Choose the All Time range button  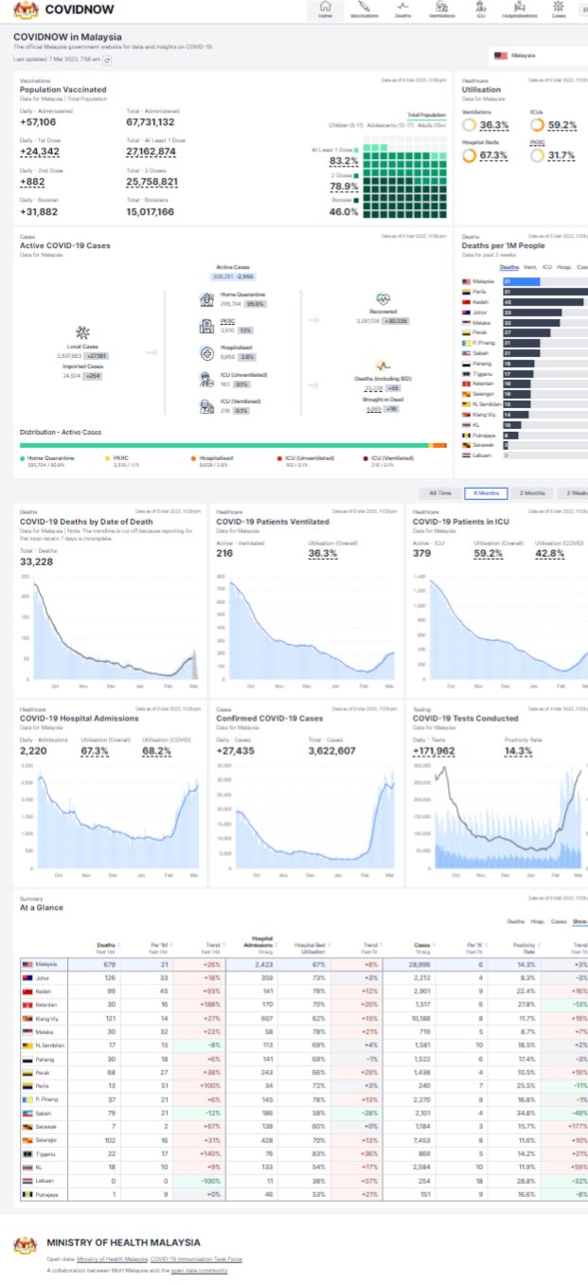439,493
